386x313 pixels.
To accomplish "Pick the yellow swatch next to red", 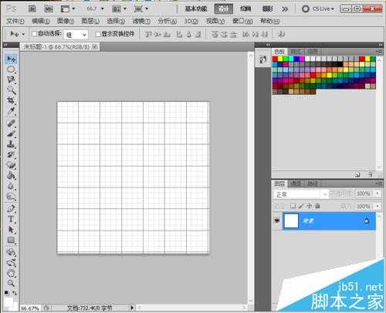I will click(280, 59).
